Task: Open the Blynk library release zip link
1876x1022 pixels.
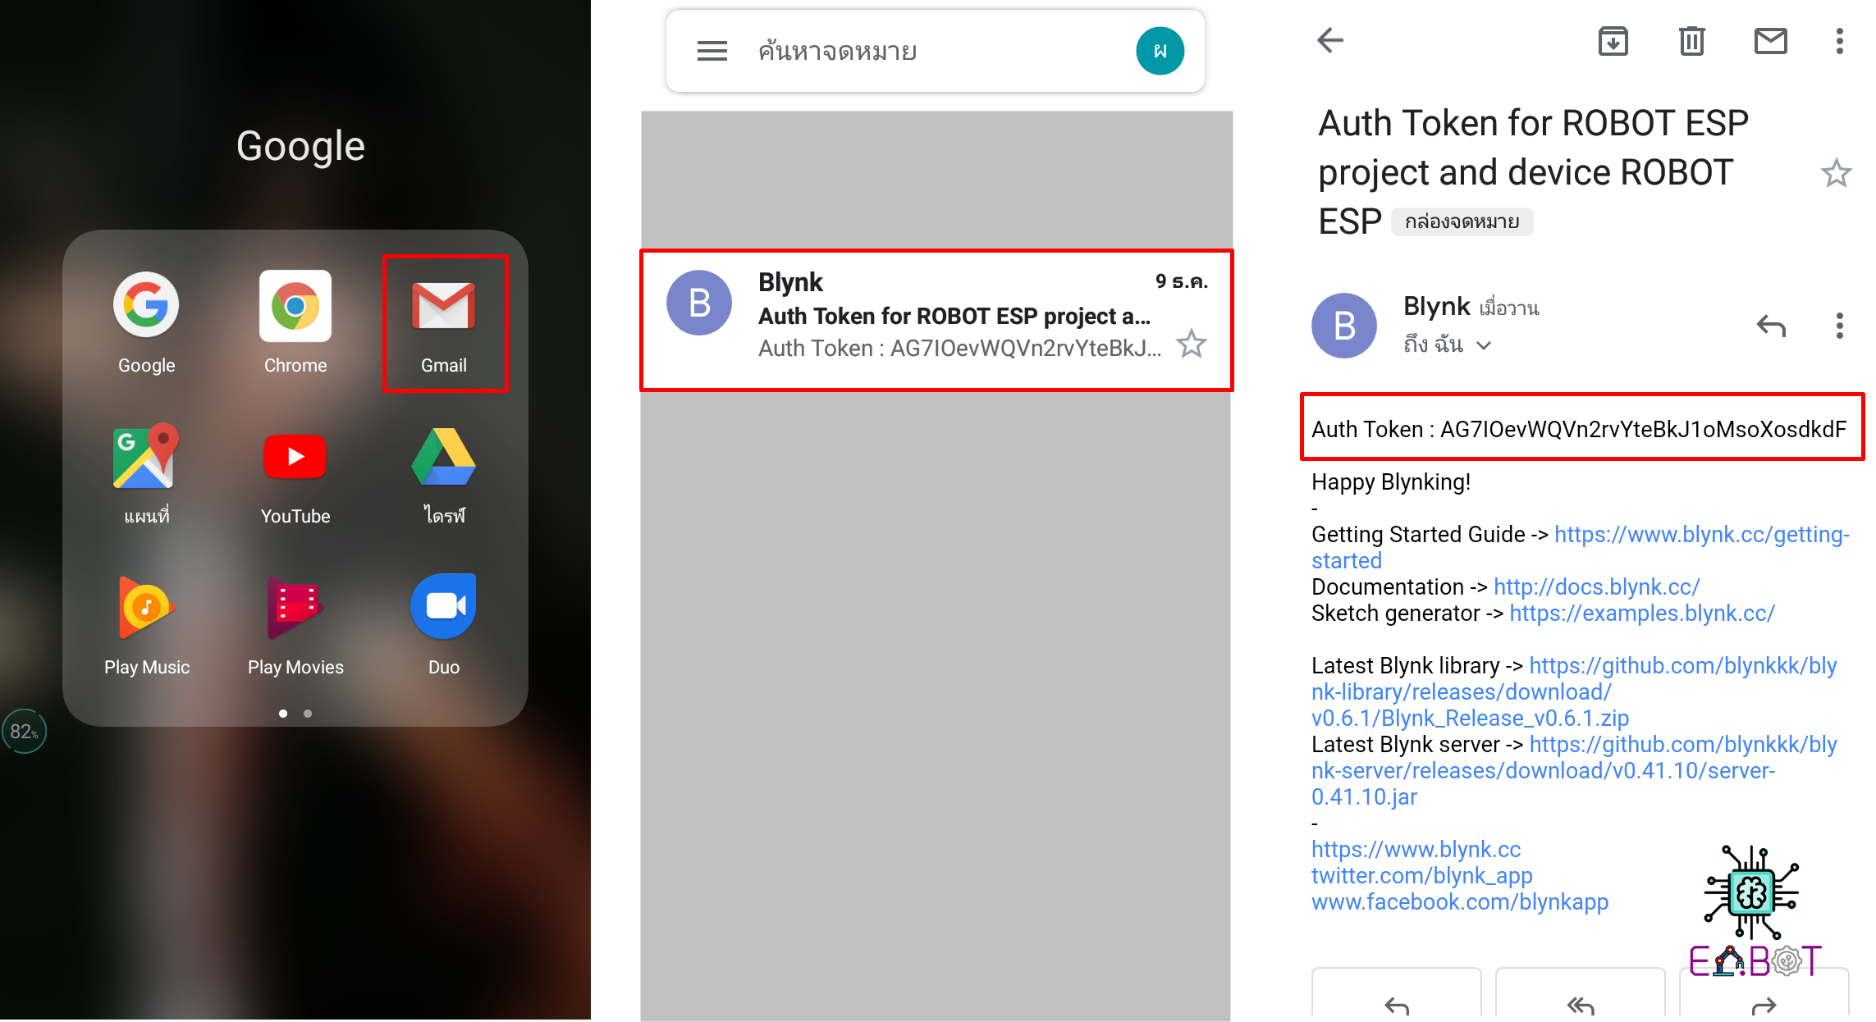Action: point(1574,691)
